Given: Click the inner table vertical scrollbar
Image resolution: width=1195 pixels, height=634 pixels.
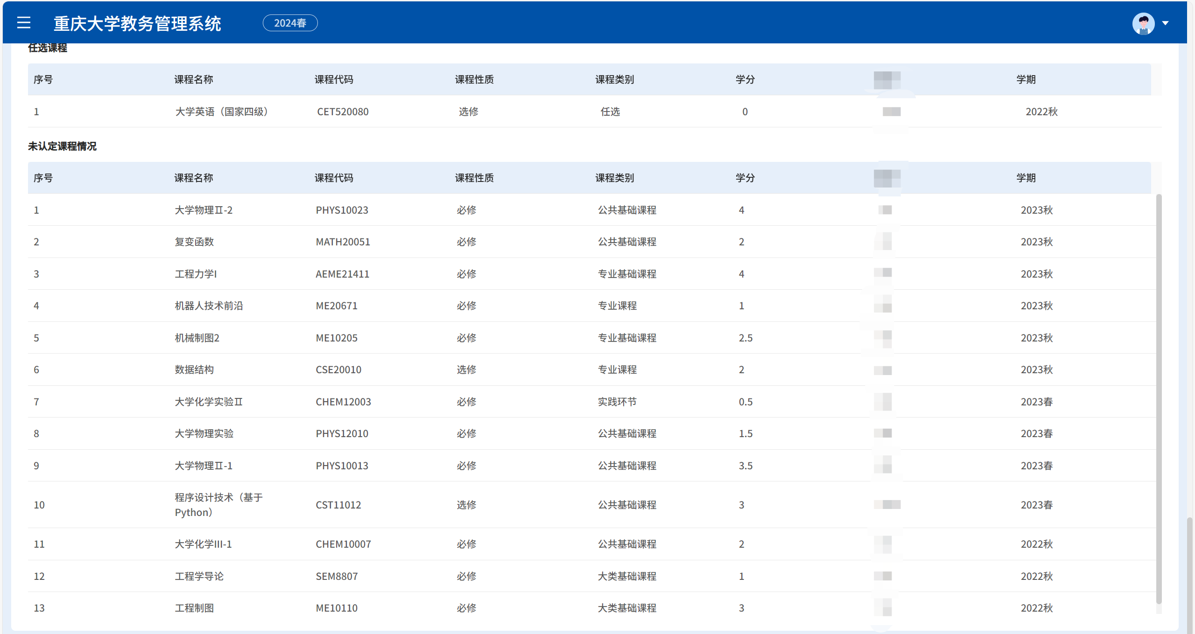Looking at the screenshot, I should (x=1159, y=399).
